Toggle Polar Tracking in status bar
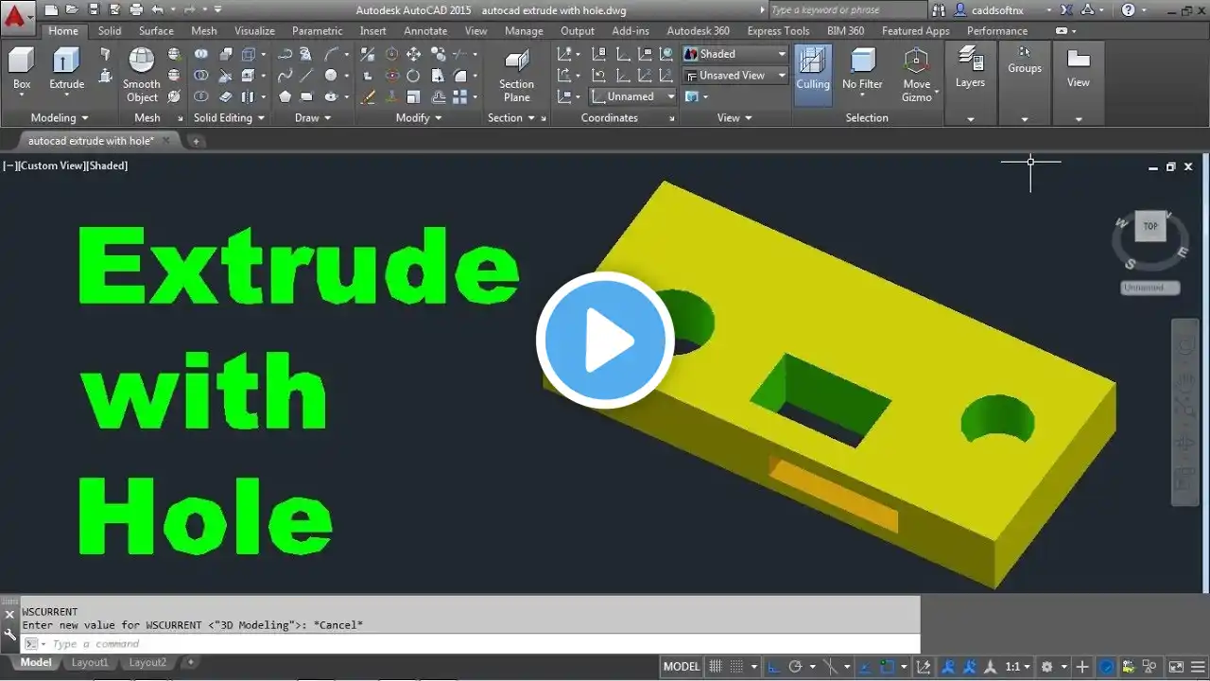The image size is (1210, 681). point(795,667)
